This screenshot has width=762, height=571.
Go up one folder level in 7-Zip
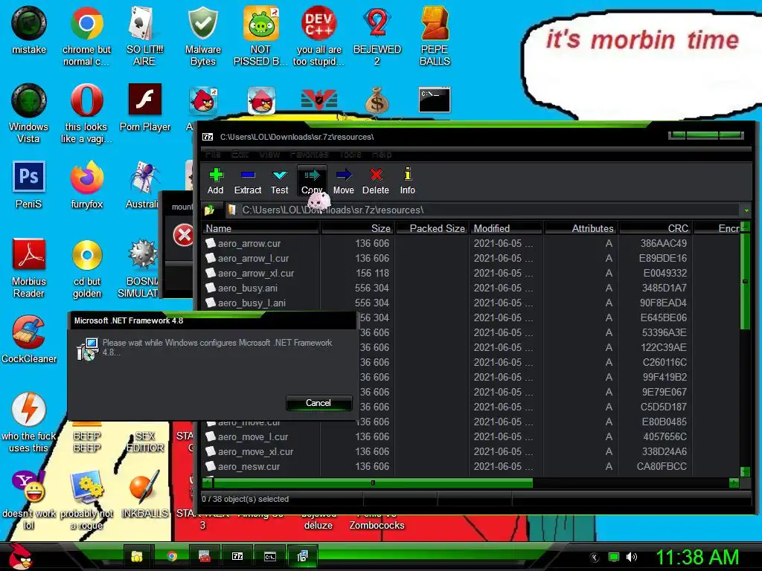(209, 210)
